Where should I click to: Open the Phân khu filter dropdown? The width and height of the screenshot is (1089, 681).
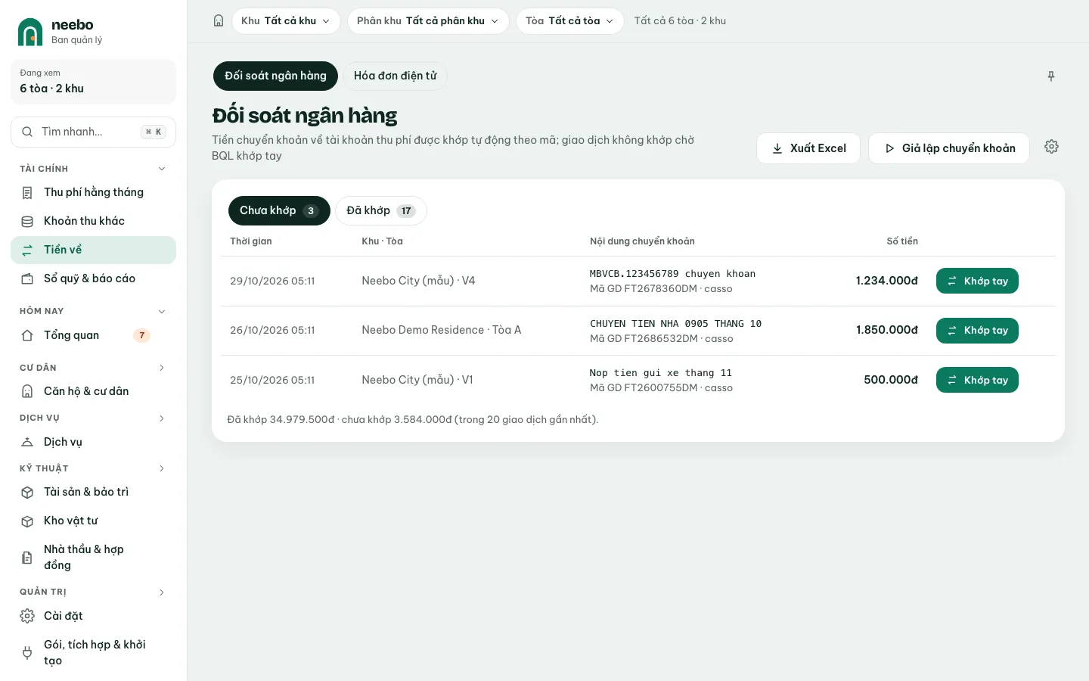click(428, 21)
